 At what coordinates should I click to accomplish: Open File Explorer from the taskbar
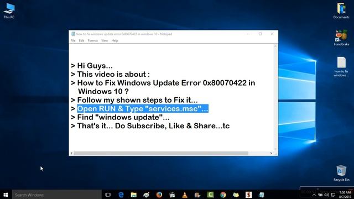tap(134, 195)
